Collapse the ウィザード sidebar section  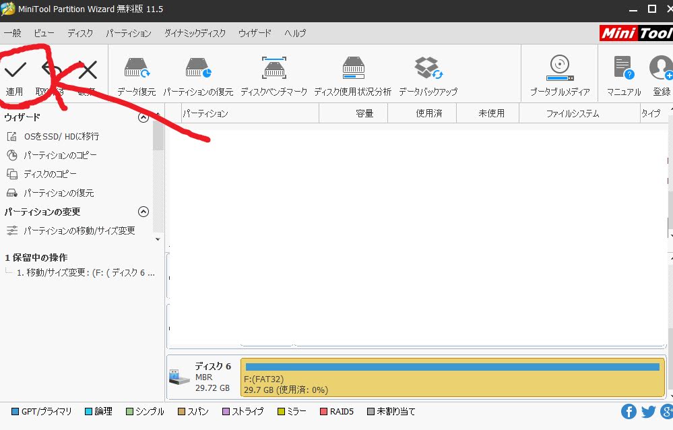click(143, 117)
